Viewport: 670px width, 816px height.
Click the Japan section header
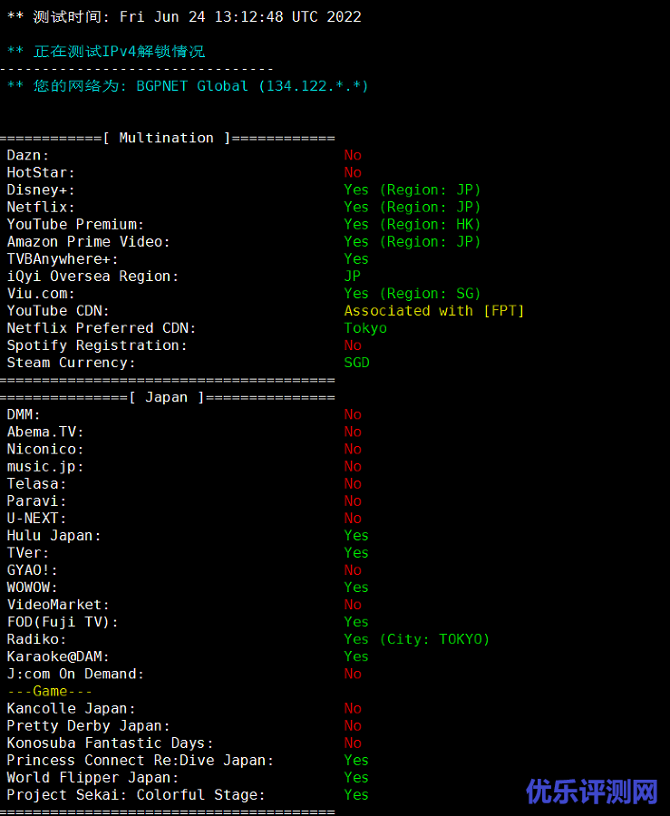point(167,397)
